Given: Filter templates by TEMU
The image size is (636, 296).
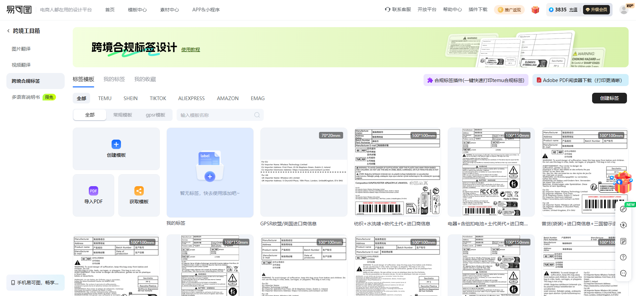Looking at the screenshot, I should [105, 98].
